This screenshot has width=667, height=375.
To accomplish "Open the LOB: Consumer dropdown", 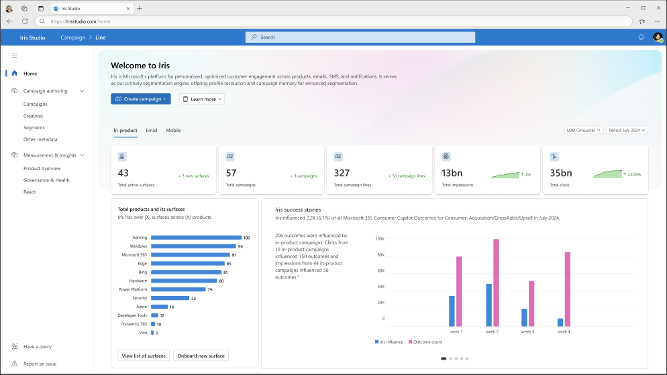I will (584, 131).
